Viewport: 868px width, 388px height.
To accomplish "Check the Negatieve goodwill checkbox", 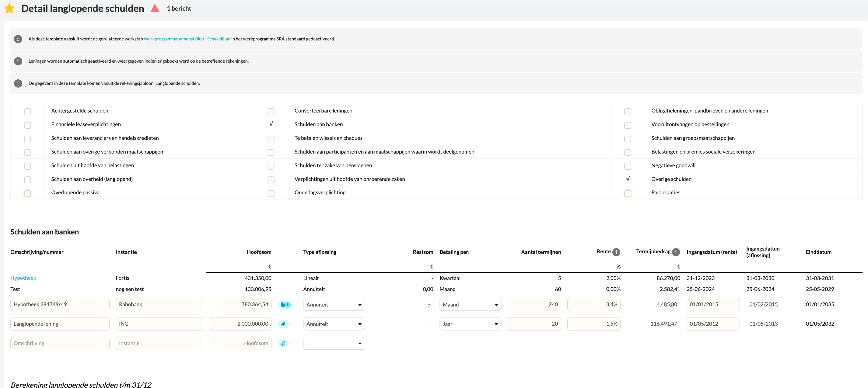I will coord(628,166).
